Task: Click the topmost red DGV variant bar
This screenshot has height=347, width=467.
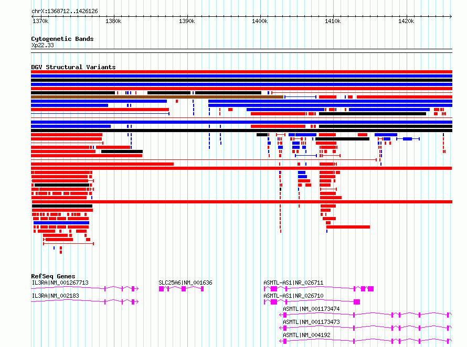Action: [241, 72]
